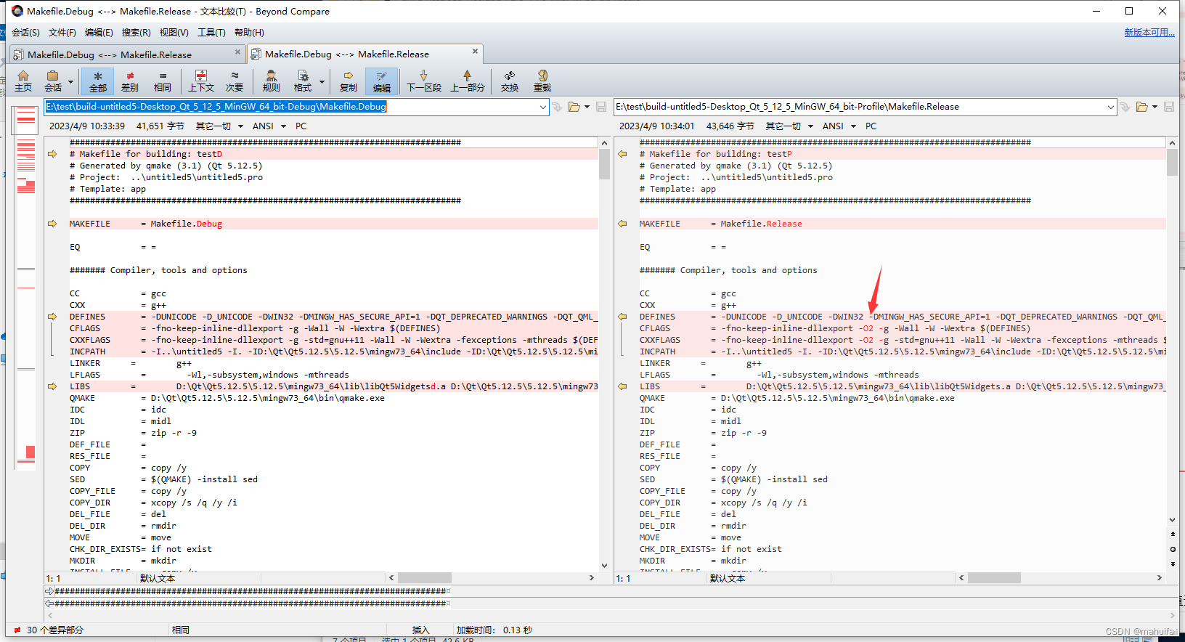Click left pane browse arrow icon
Image resolution: width=1185 pixels, height=642 pixels.
557,107
